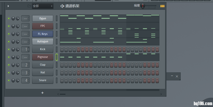Click the FL Keys pan knob
Screen dimensions: 213x107
pyautogui.click(x=13, y=34)
